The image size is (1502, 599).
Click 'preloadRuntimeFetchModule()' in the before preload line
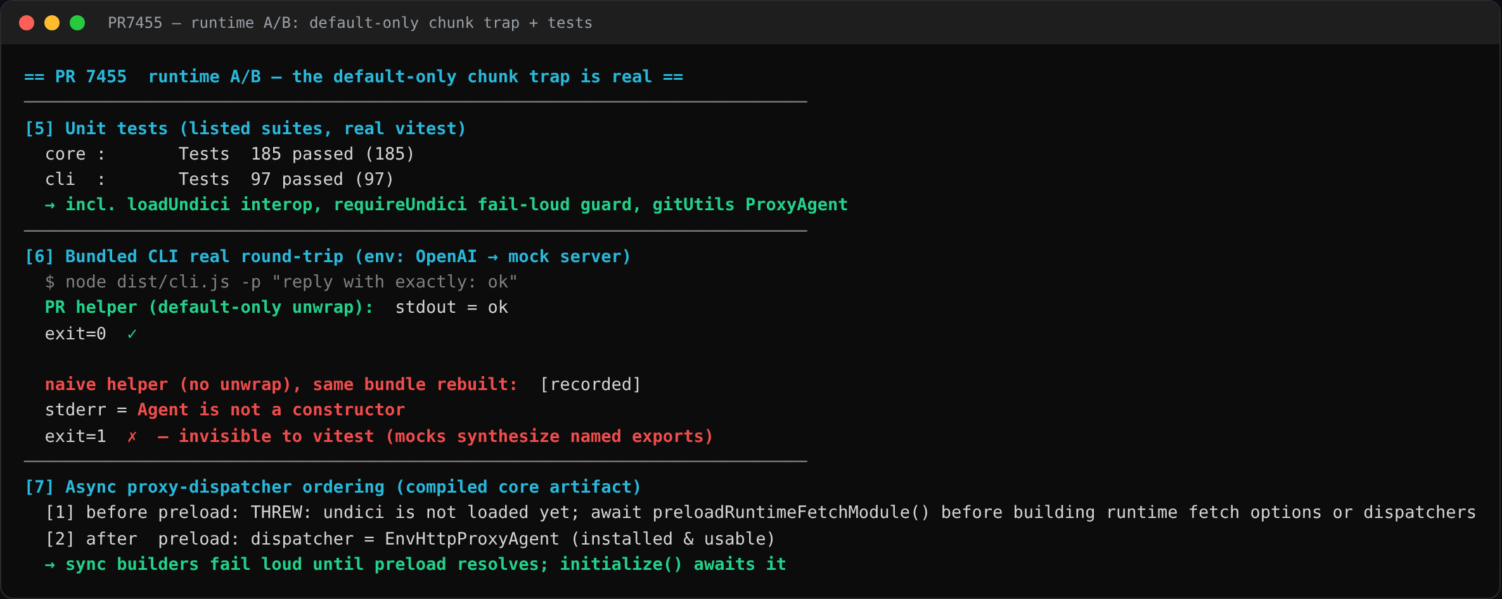coord(791,512)
